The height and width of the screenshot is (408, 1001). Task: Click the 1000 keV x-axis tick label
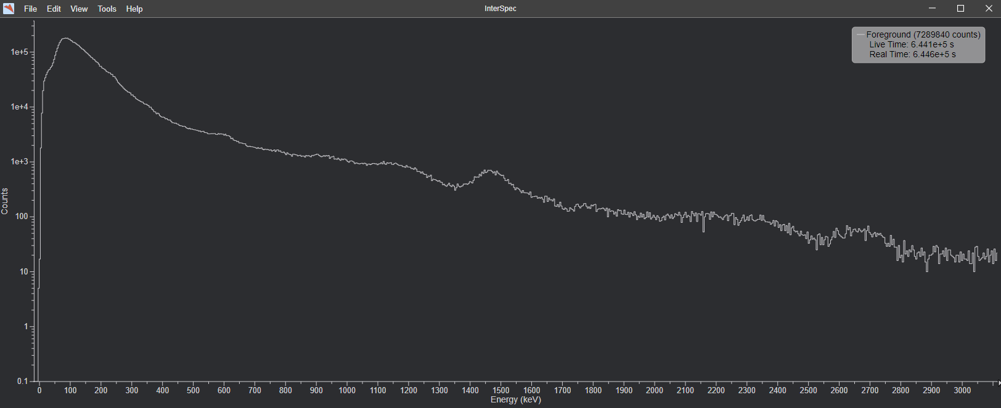[347, 390]
